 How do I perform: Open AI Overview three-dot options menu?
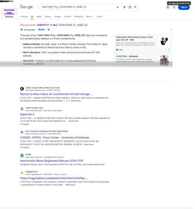[x=171, y=30]
